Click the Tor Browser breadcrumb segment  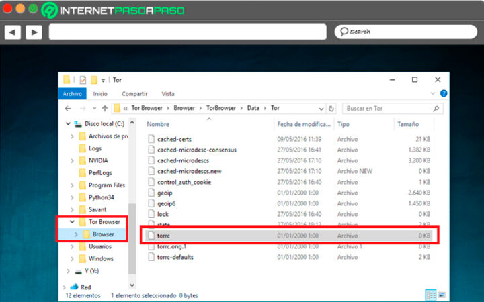[147, 108]
